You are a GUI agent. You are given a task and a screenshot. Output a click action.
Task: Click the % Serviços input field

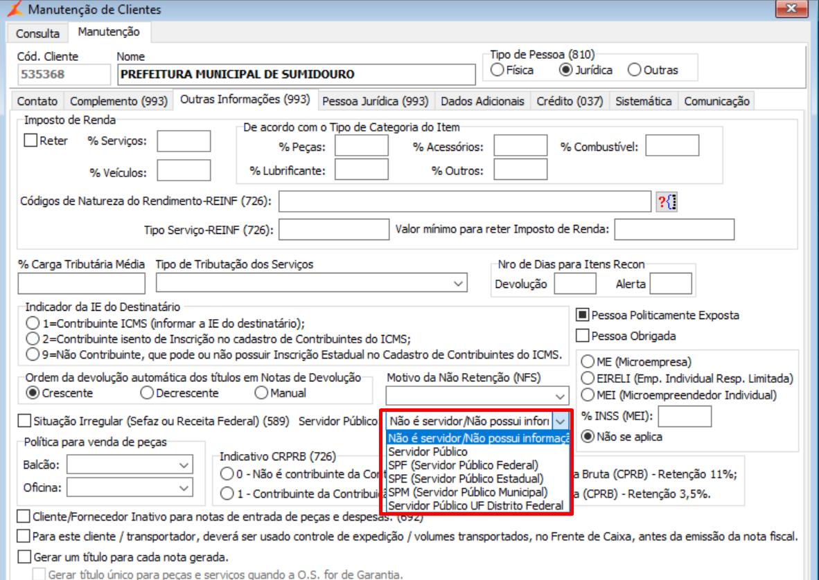[184, 141]
